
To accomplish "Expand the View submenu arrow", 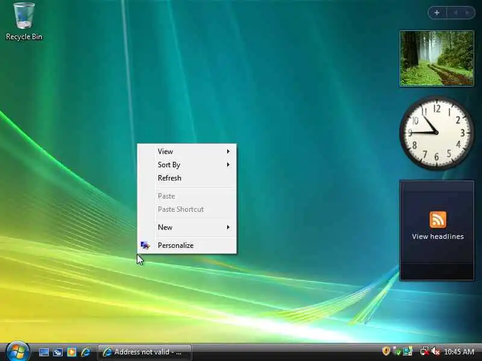I will (228, 152).
